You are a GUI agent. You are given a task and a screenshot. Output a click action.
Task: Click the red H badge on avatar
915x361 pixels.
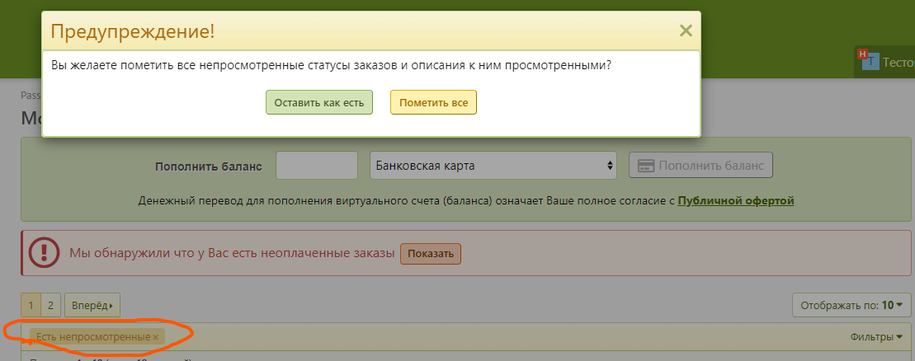coord(863,54)
